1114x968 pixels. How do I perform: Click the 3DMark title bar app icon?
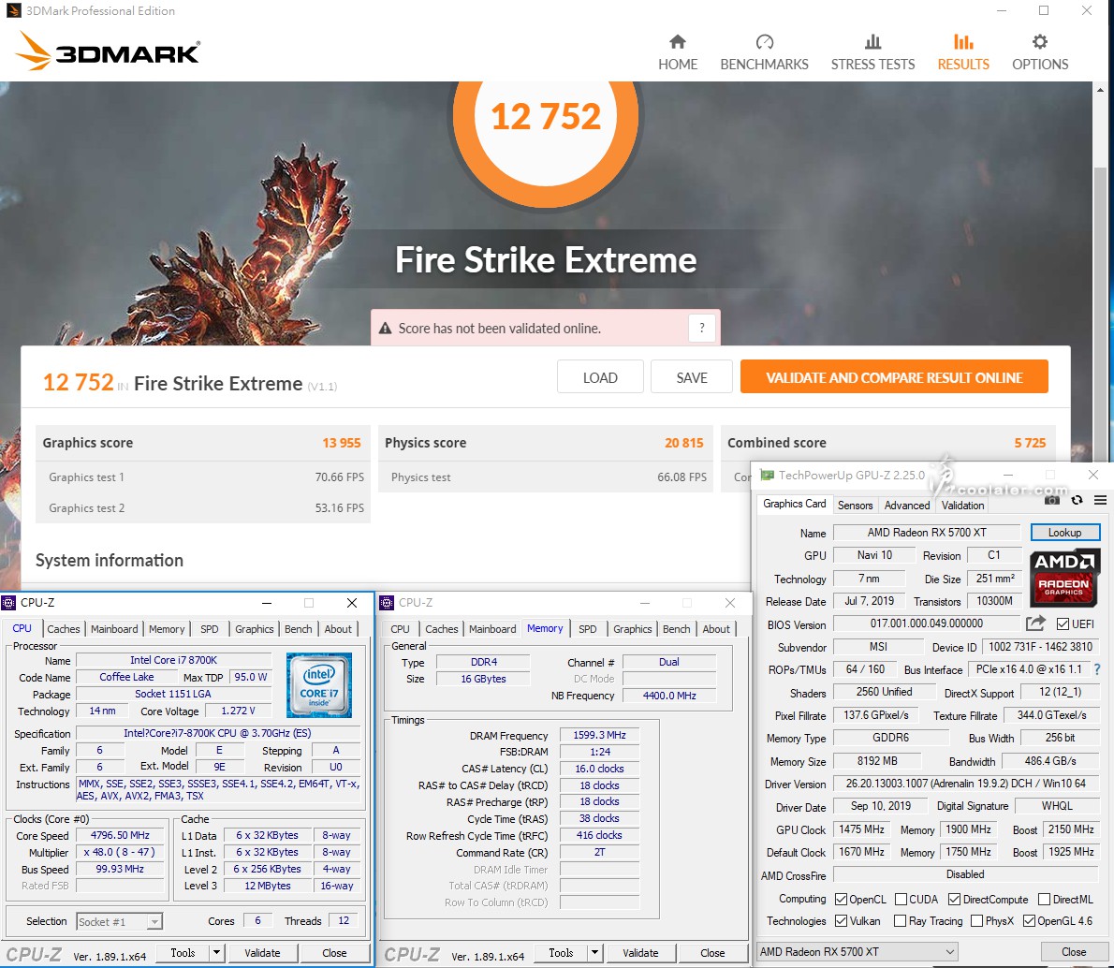(13, 10)
